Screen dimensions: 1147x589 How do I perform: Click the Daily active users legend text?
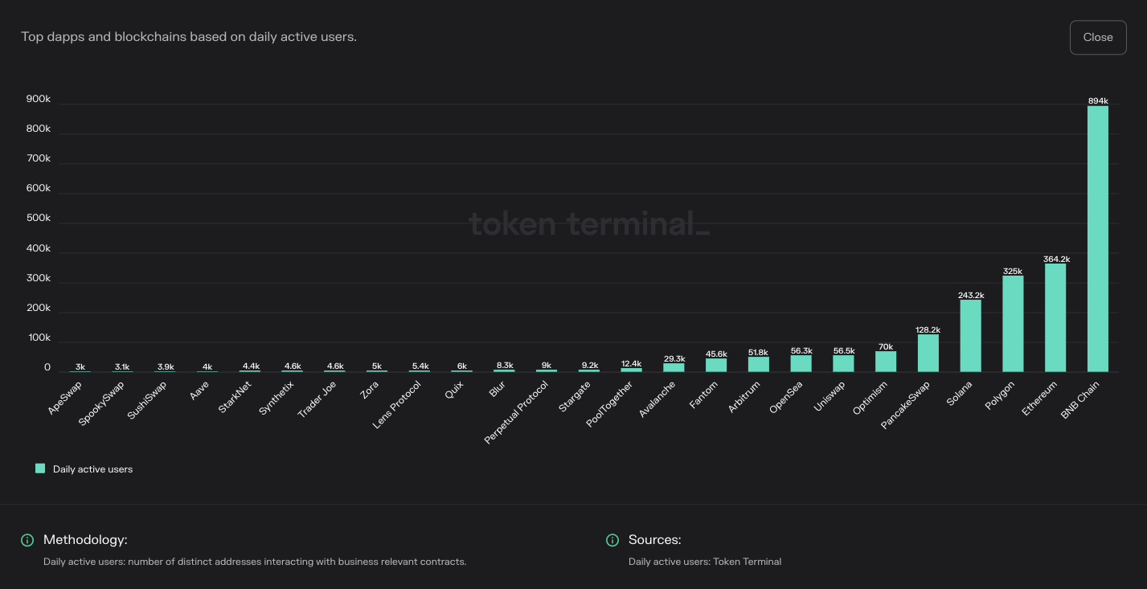tap(92, 469)
